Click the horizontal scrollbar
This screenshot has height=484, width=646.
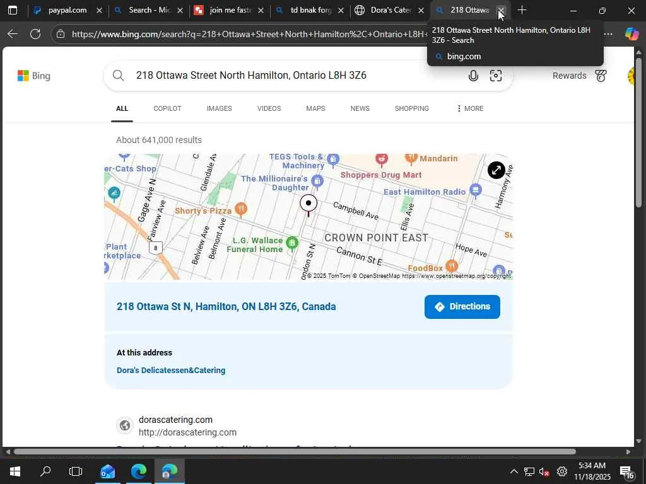(295, 451)
